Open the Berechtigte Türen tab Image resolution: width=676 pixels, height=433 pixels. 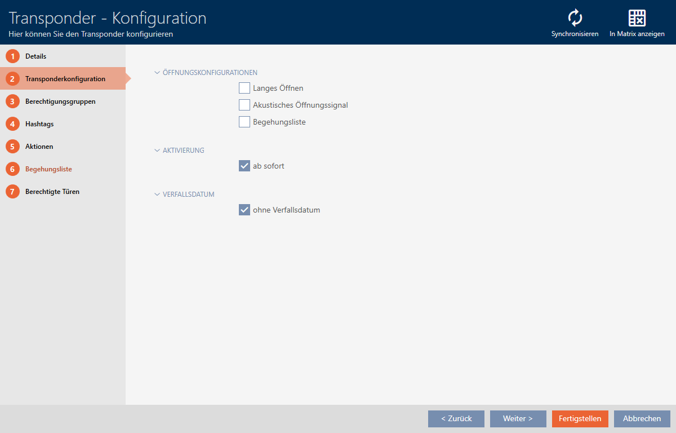tap(52, 192)
